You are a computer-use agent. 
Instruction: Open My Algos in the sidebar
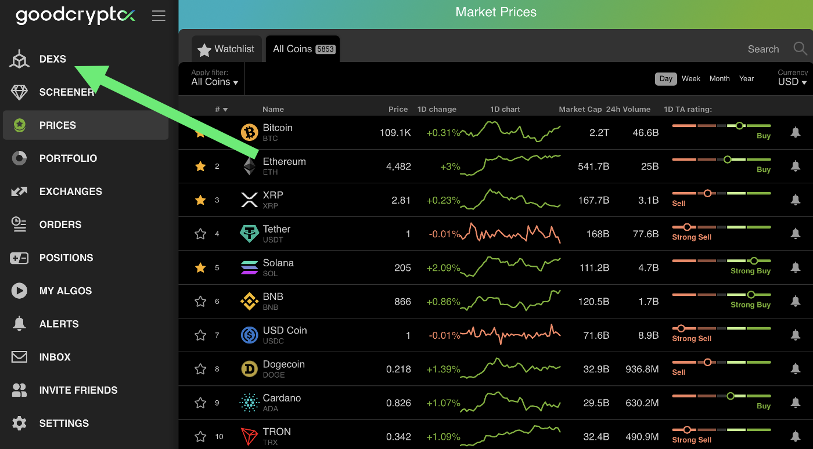pos(65,291)
